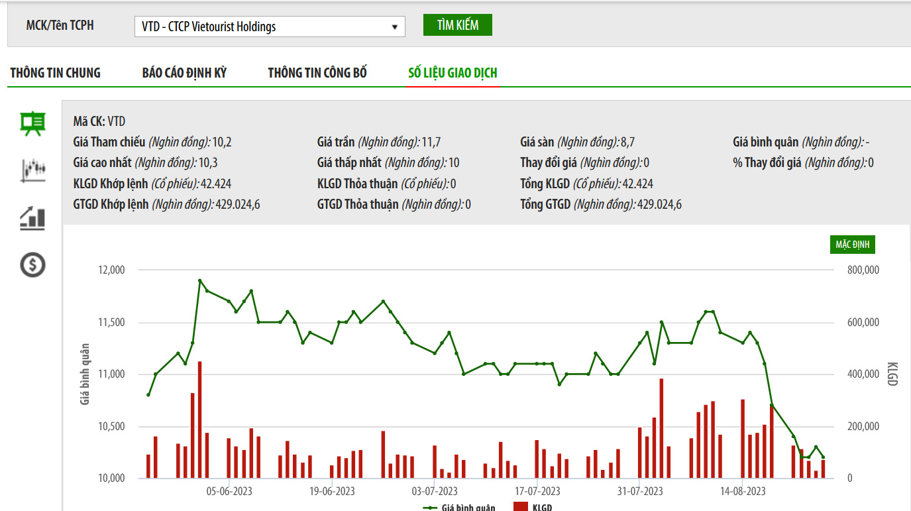Image resolution: width=911 pixels, height=511 pixels.
Task: Open the BÁO CÁO ĐỊNH KỲ tab
Action: pyautogui.click(x=184, y=73)
